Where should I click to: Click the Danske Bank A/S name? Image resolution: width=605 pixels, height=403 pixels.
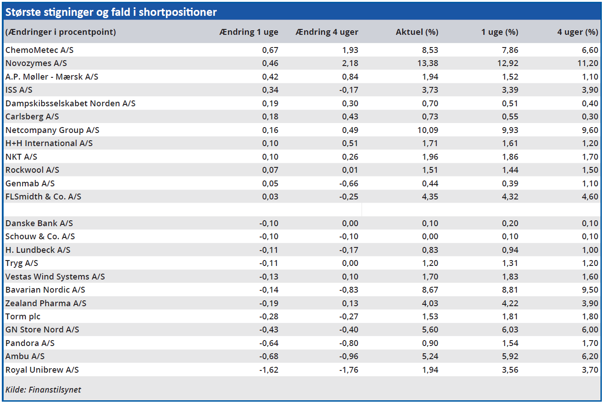click(x=39, y=223)
